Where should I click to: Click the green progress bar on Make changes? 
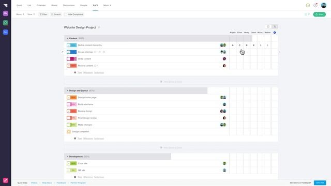pyautogui.click(x=73, y=125)
